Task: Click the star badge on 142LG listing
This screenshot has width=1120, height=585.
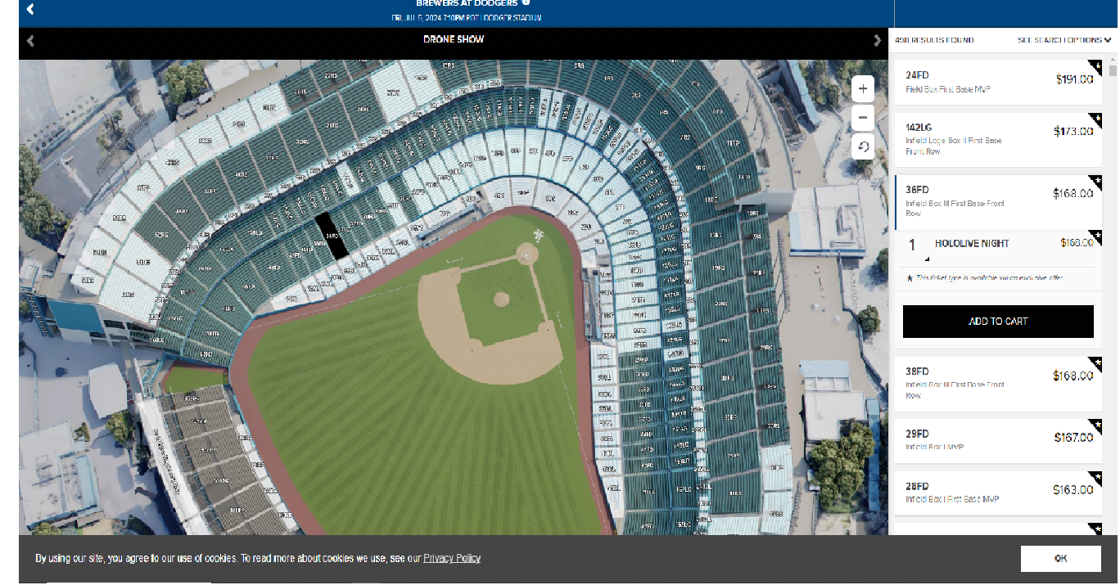Action: pyautogui.click(x=1096, y=119)
